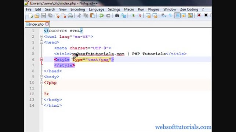This screenshot has width=236, height=132.
Task: Click the charset="UTF-8" meta text
Action: click(89, 48)
